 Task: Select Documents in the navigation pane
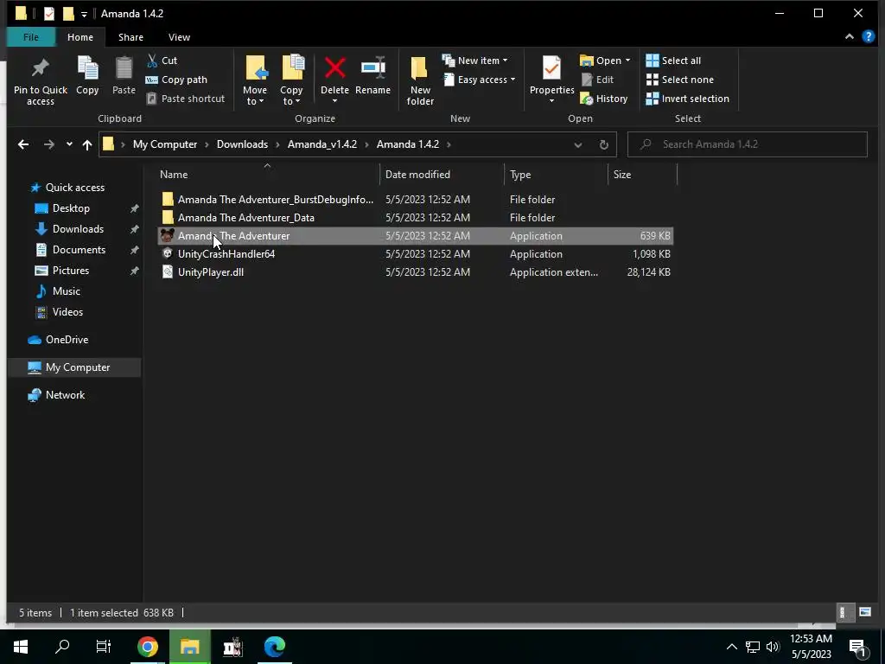click(x=79, y=250)
